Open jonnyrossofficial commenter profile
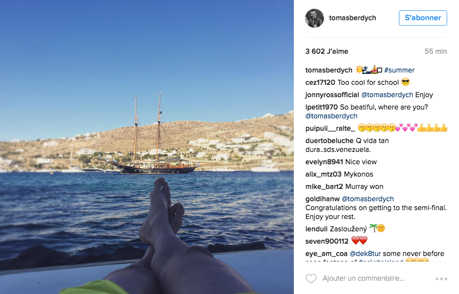Image resolution: width=459 pixels, height=294 pixels. (x=332, y=95)
